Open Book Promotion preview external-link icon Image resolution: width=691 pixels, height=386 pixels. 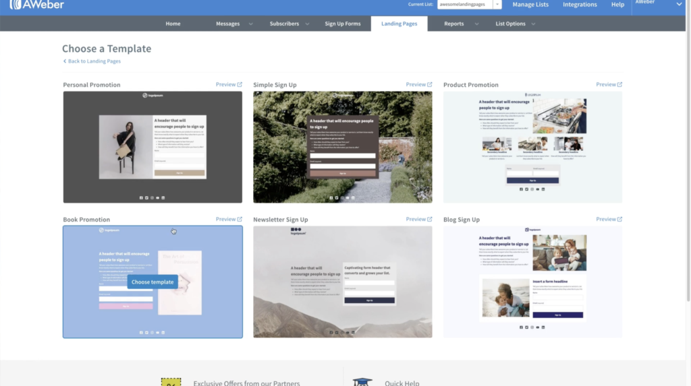coord(240,219)
